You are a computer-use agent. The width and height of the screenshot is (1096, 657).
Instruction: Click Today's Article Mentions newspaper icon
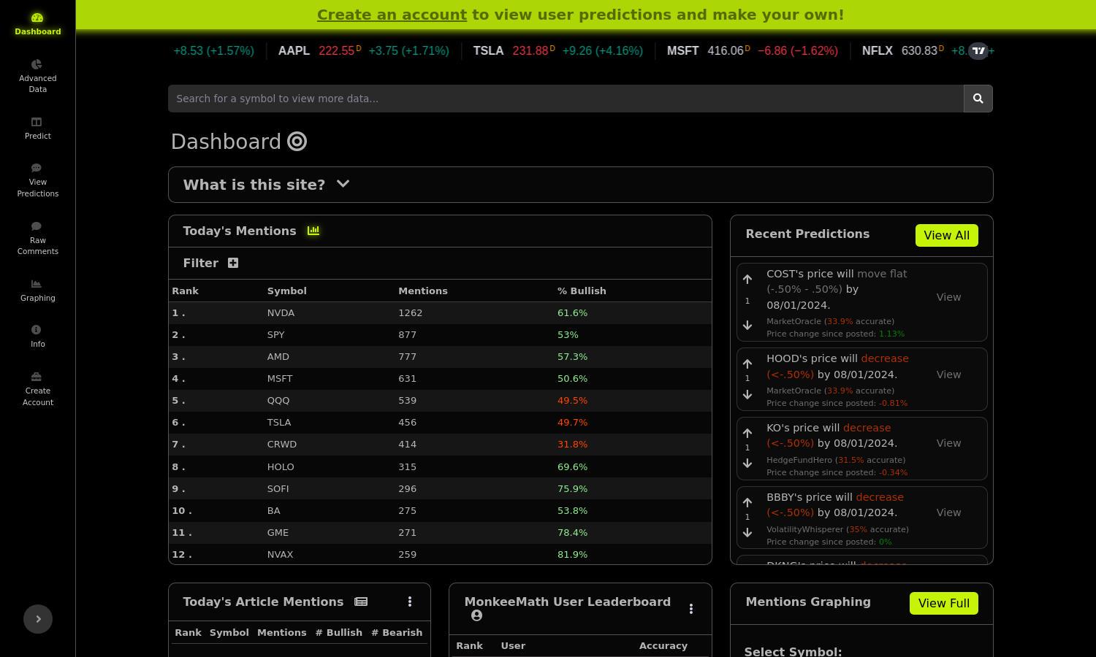click(361, 602)
